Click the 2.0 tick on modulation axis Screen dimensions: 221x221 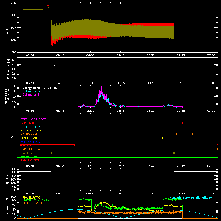[x=14, y=86]
